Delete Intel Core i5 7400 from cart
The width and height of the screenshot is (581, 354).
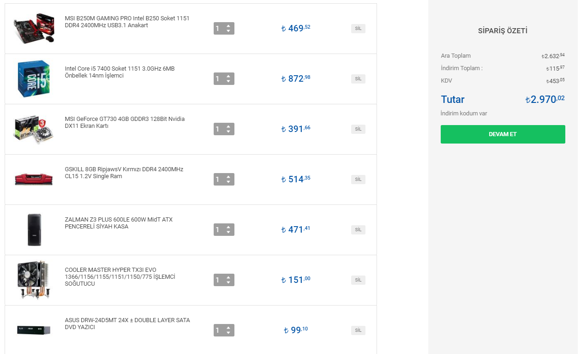coord(358,79)
